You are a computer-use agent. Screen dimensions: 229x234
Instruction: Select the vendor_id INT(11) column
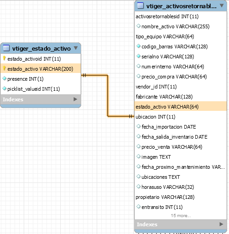click(x=181, y=87)
